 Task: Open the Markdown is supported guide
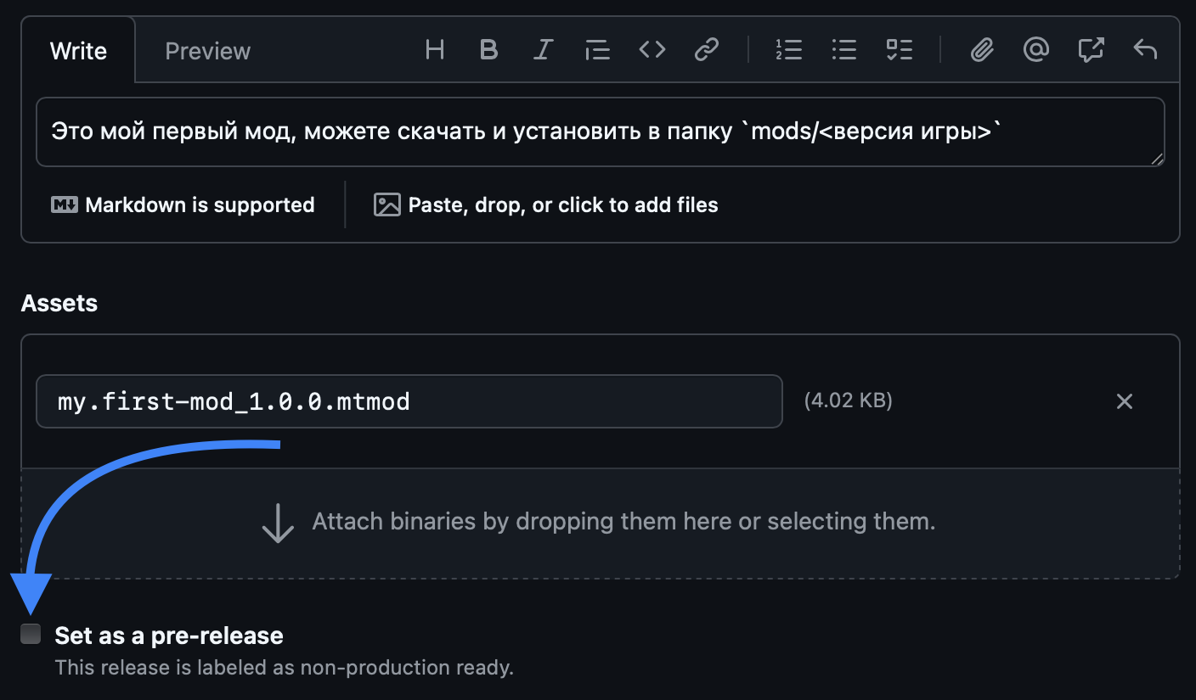point(183,204)
